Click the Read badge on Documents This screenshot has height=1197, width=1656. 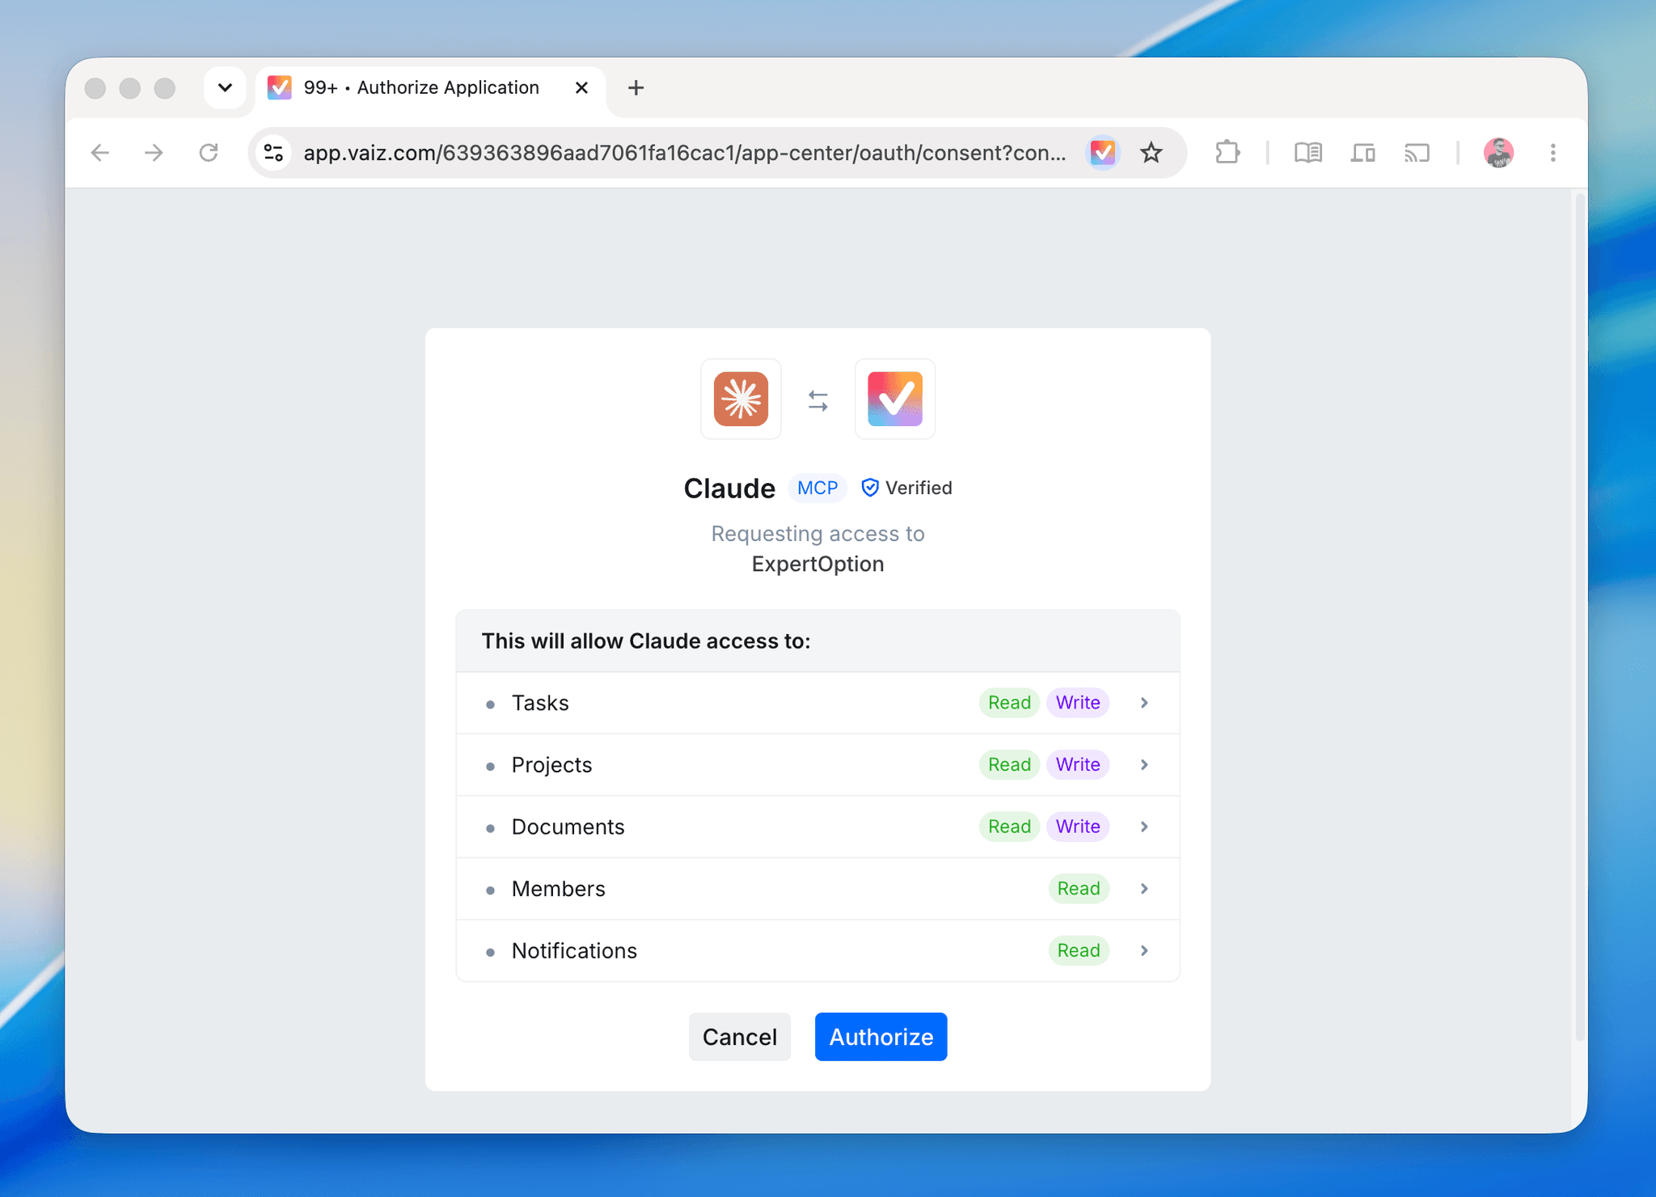coord(1009,827)
